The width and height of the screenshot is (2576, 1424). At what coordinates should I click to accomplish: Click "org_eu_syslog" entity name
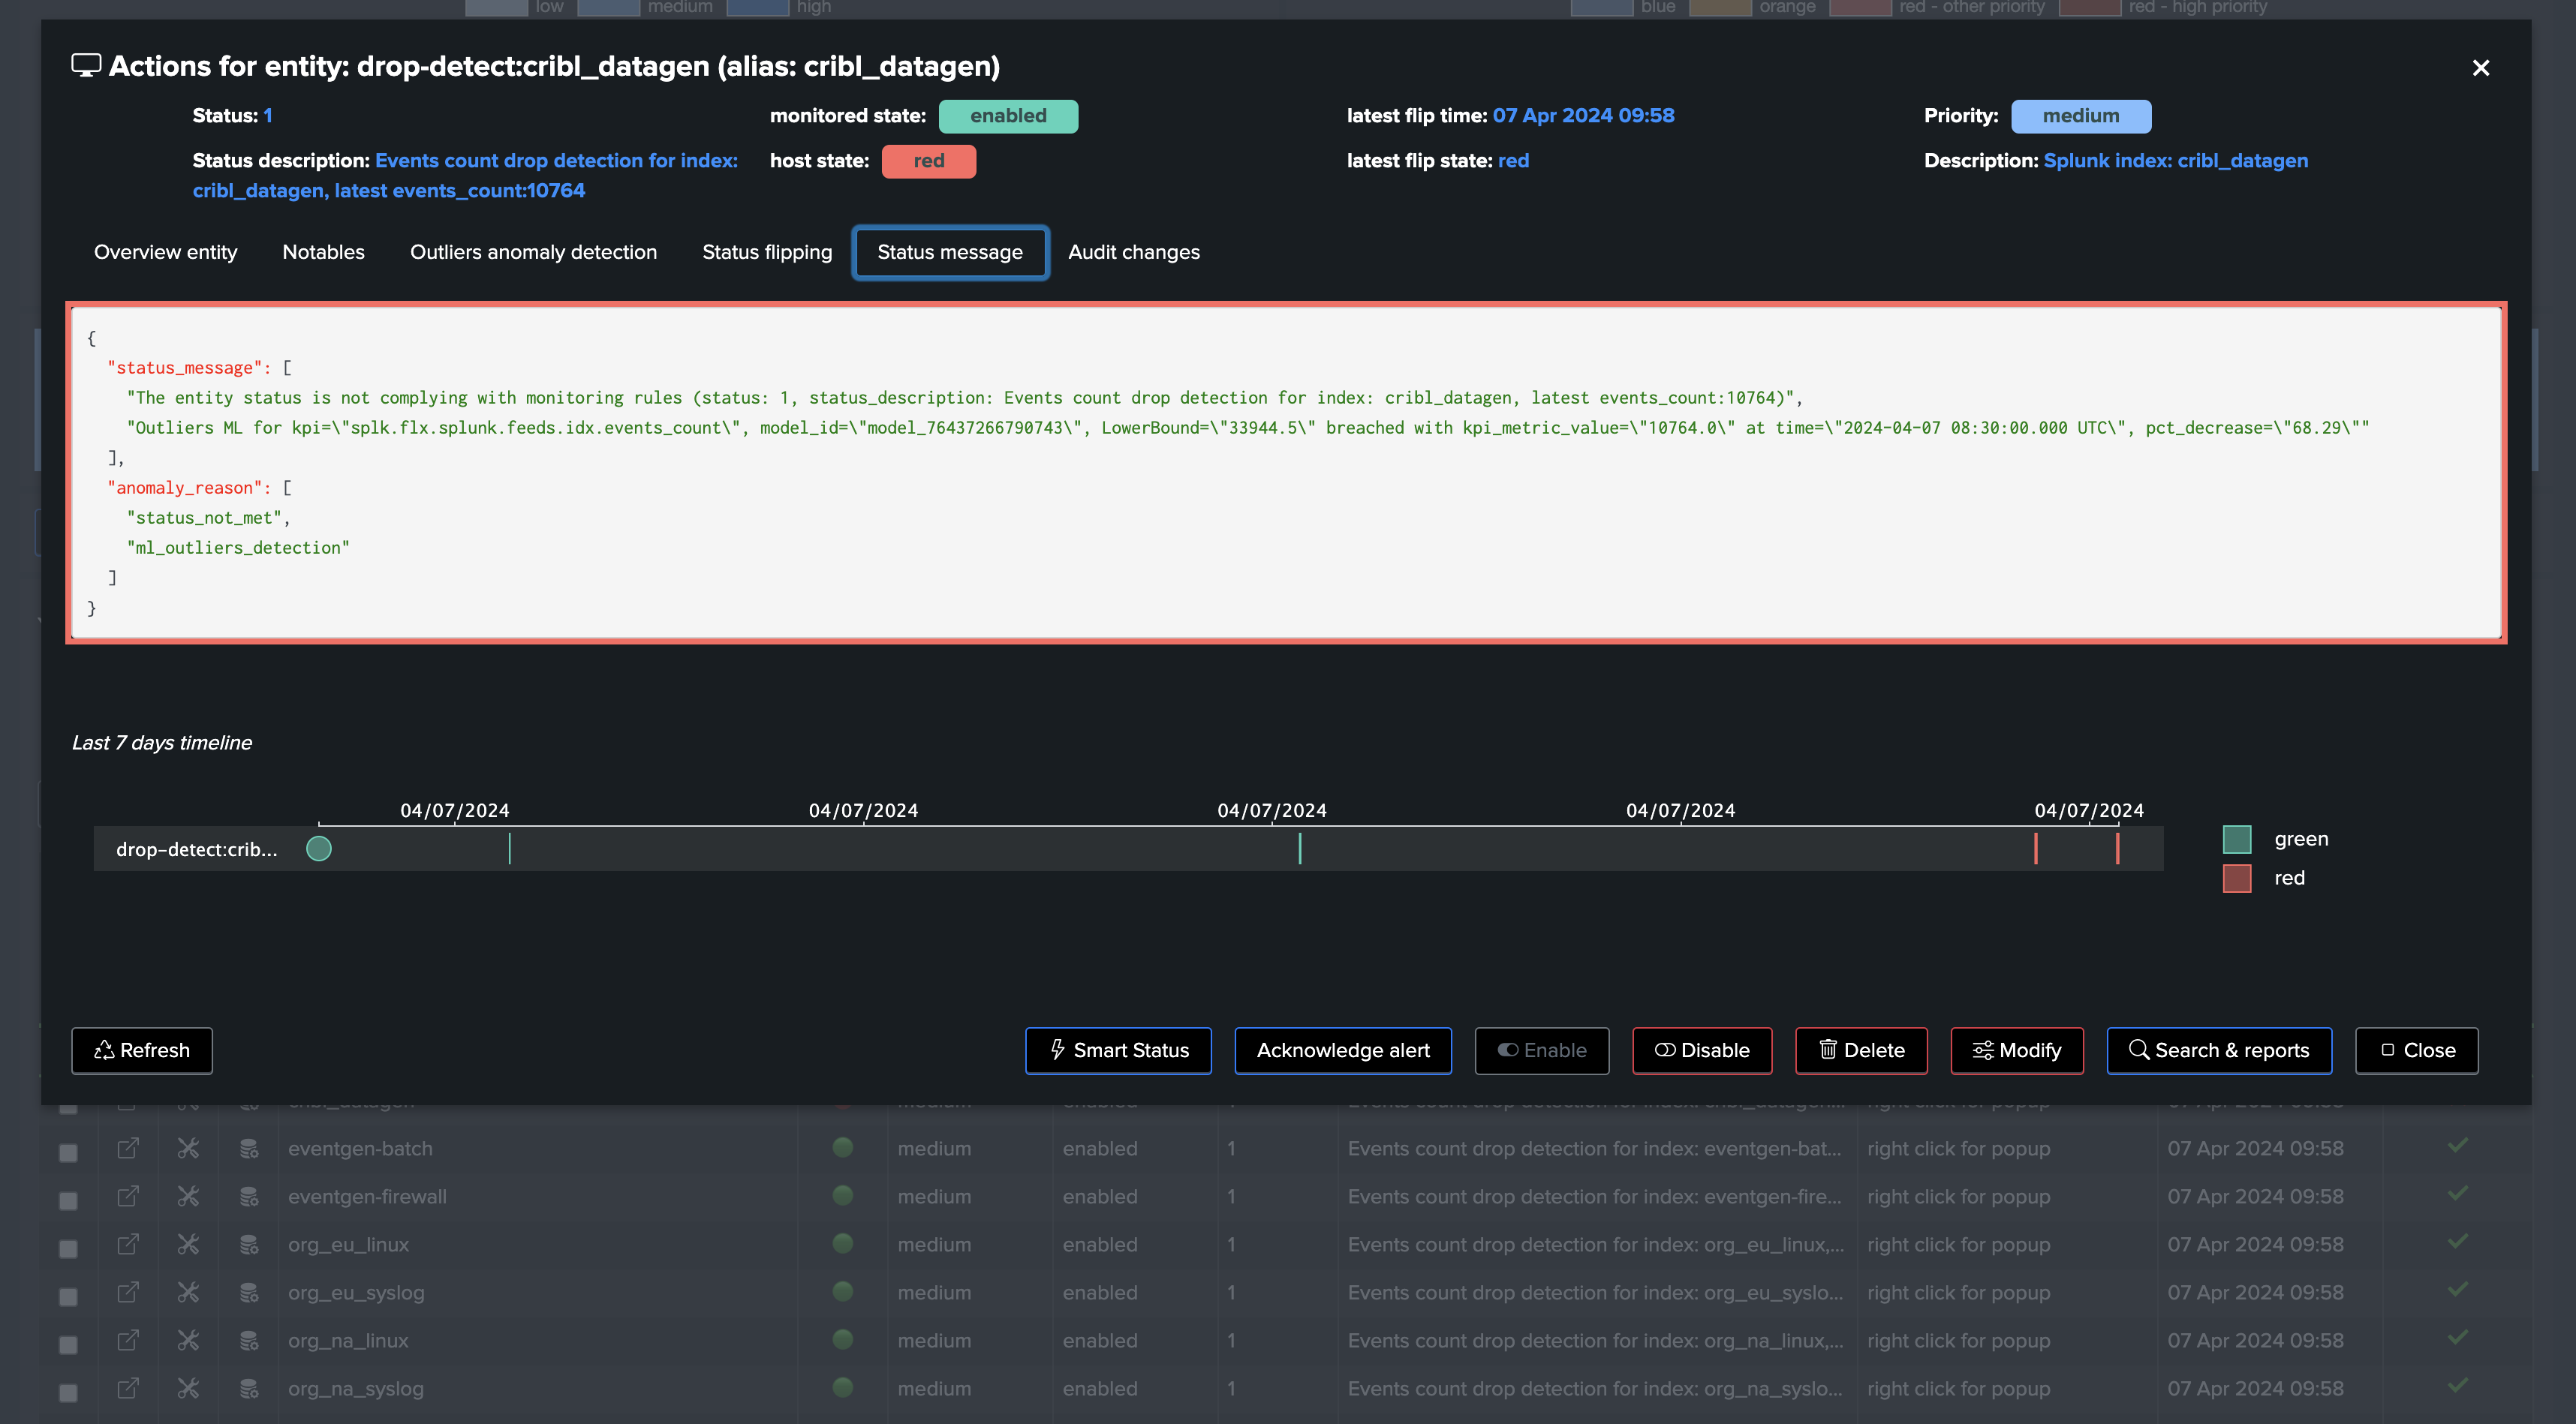click(x=356, y=1292)
